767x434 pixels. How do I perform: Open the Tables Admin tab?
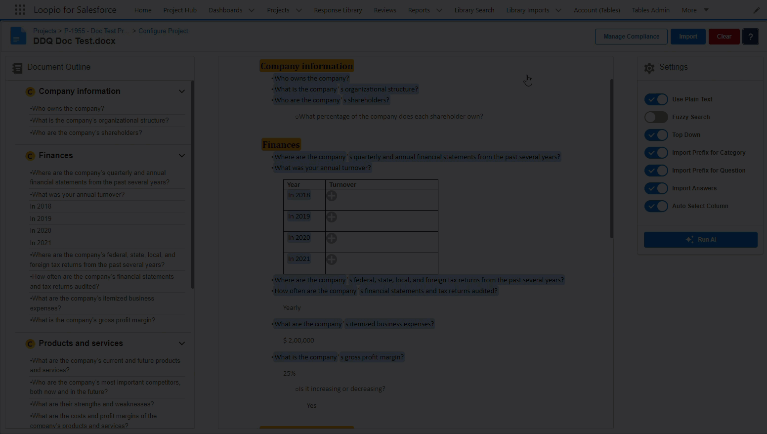click(651, 10)
